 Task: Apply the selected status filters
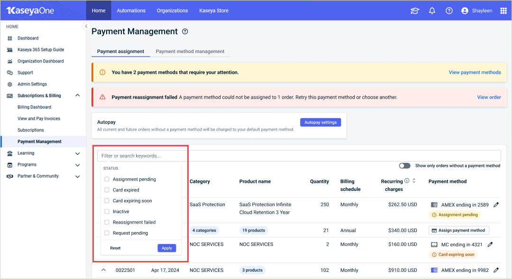166,248
